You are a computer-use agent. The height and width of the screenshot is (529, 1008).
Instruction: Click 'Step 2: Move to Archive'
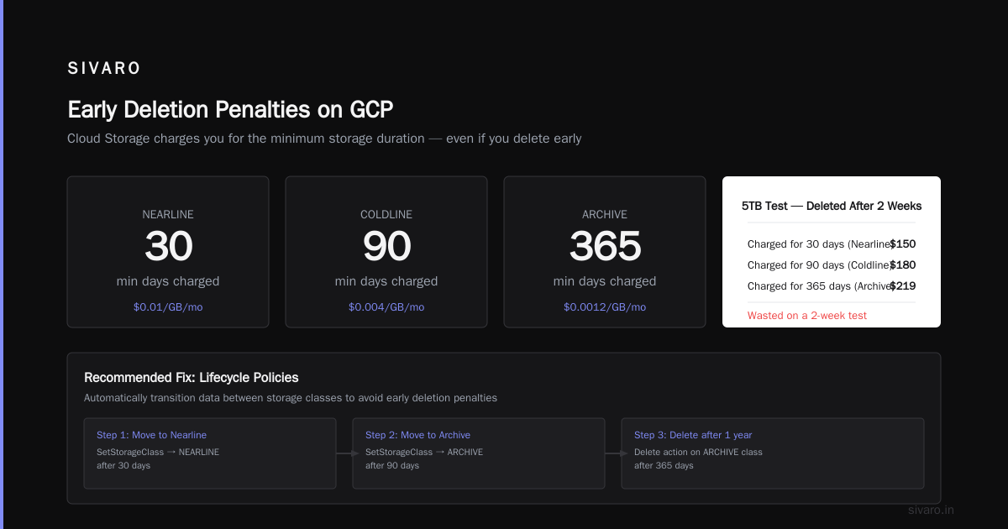click(417, 435)
